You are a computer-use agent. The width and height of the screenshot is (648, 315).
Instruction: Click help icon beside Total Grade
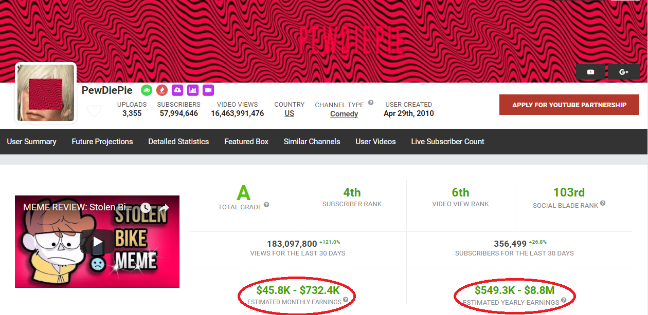click(266, 205)
